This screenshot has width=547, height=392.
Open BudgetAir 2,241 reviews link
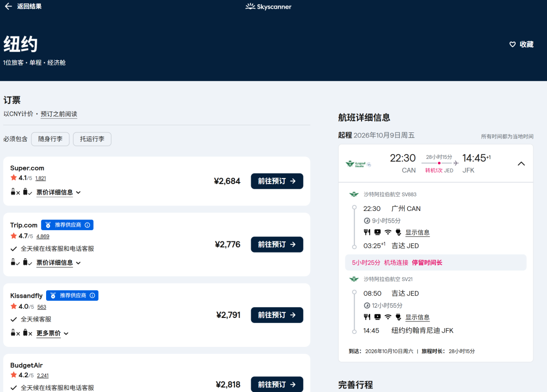(43, 376)
